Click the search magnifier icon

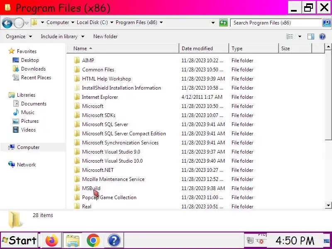pos(327,23)
